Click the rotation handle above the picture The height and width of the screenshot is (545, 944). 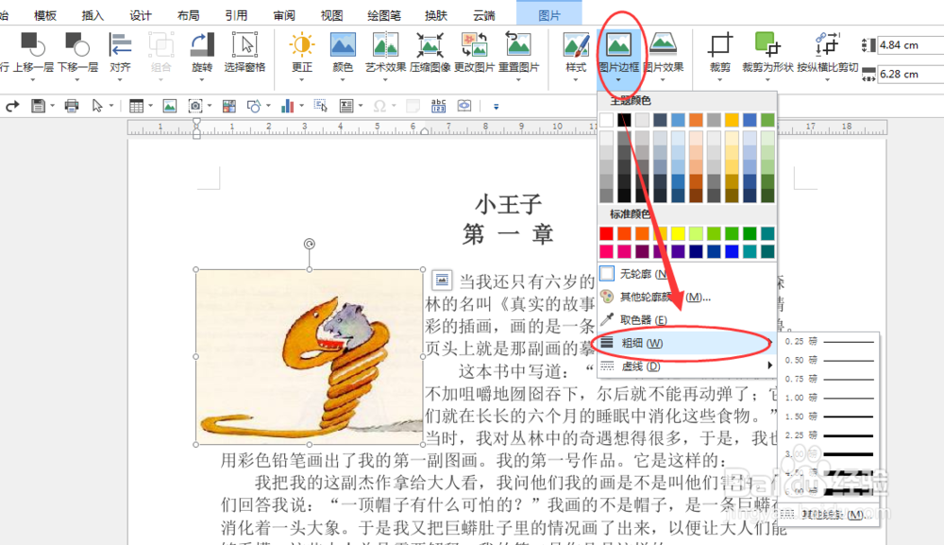[310, 244]
